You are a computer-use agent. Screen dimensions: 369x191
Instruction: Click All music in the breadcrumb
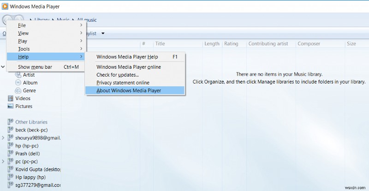coord(86,20)
